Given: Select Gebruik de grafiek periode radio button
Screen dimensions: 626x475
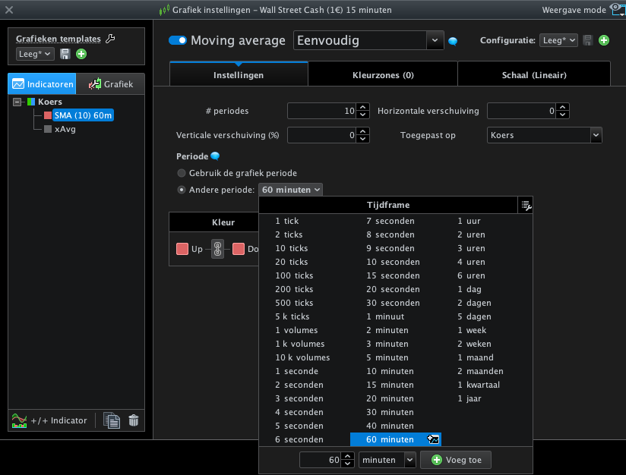Looking at the screenshot, I should coord(182,173).
